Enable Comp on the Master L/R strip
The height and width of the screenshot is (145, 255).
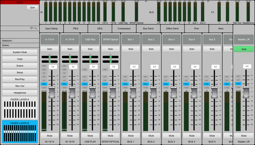point(238,87)
